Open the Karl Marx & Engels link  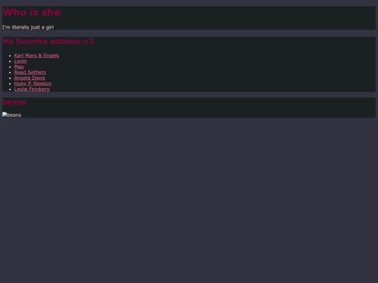(x=36, y=56)
